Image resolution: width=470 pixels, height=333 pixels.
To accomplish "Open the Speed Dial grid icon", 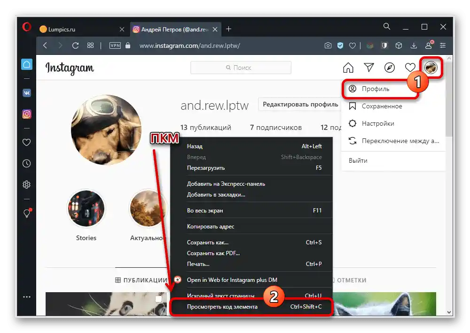I will point(90,45).
